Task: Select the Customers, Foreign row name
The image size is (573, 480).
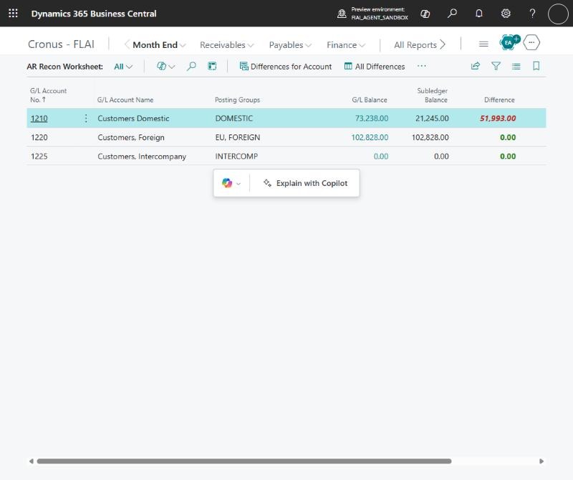Action: (x=131, y=137)
